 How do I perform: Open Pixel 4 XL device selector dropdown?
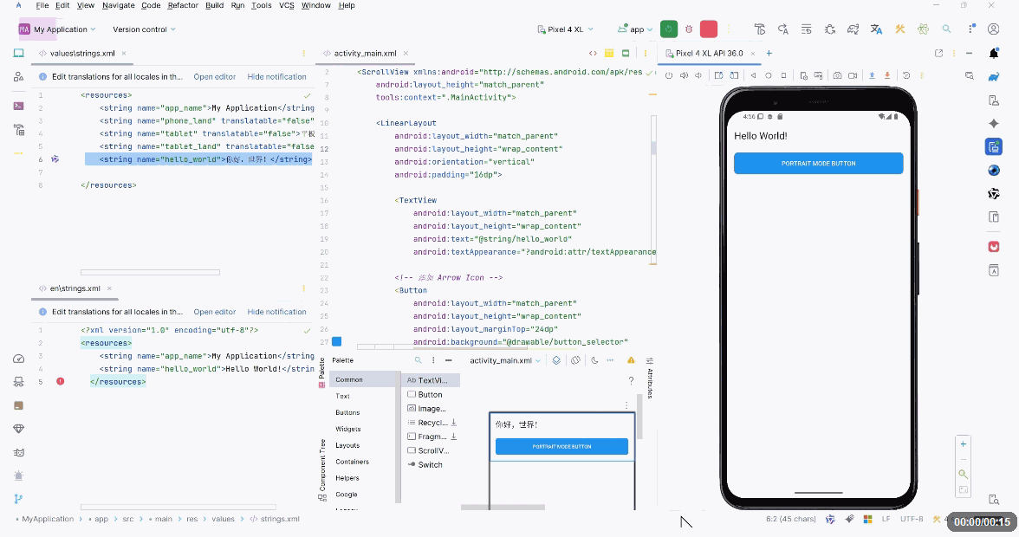tap(565, 29)
